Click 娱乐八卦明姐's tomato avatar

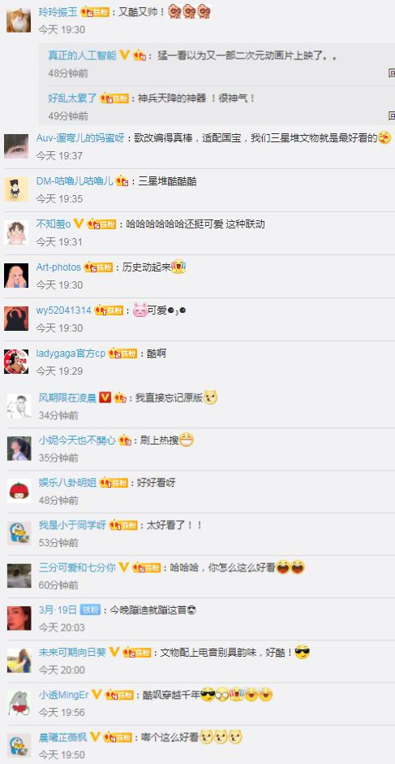point(19,491)
